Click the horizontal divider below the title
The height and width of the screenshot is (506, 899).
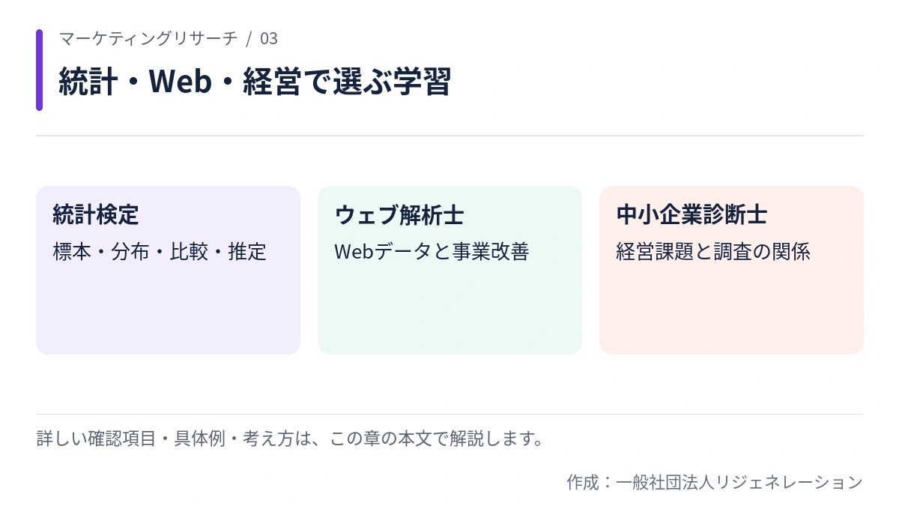point(449,136)
